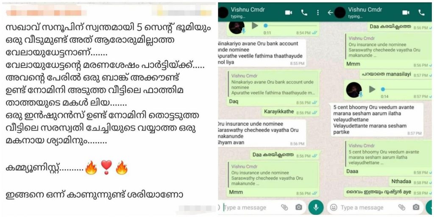Tap quoted reply above the Daq message

pyautogui.click(x=273, y=84)
